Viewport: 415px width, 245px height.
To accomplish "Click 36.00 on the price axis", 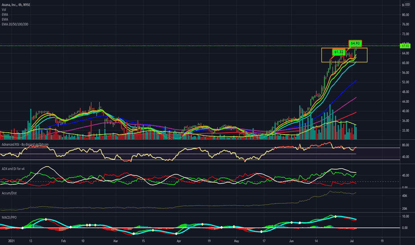I will point(406,121).
